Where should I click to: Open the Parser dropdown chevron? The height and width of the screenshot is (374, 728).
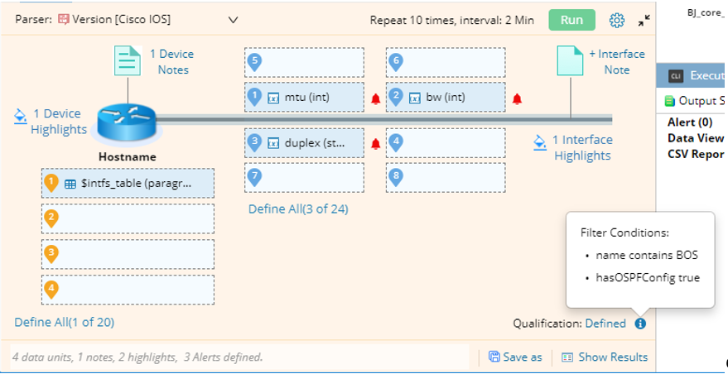(233, 20)
